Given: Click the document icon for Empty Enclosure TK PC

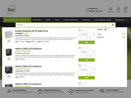Looking at the screenshot, I should (x=83, y=30).
